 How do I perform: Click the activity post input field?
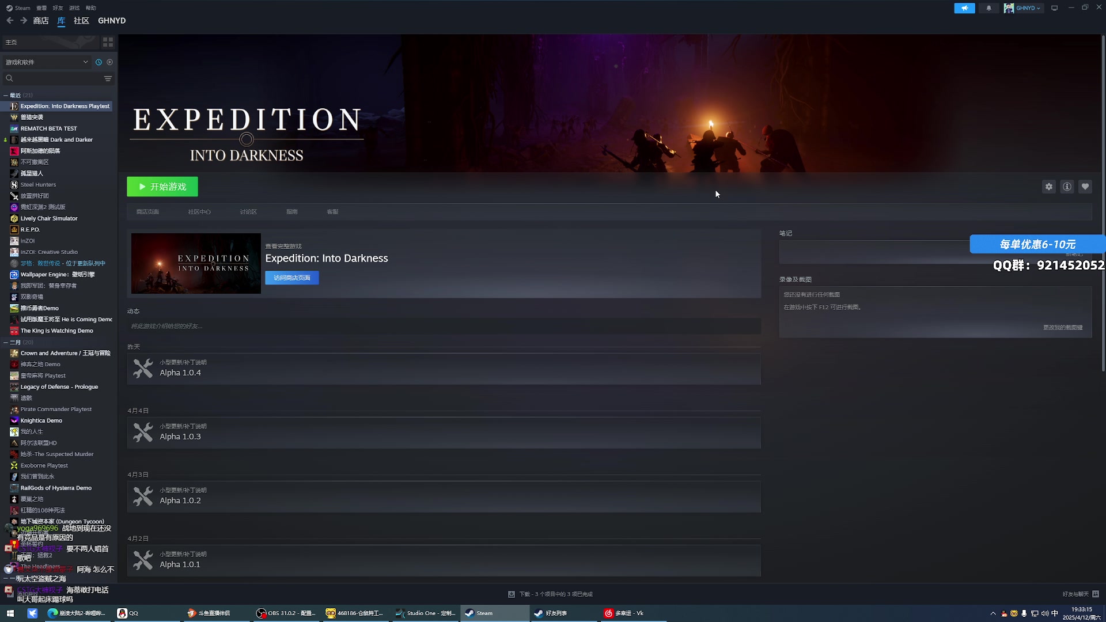(444, 326)
